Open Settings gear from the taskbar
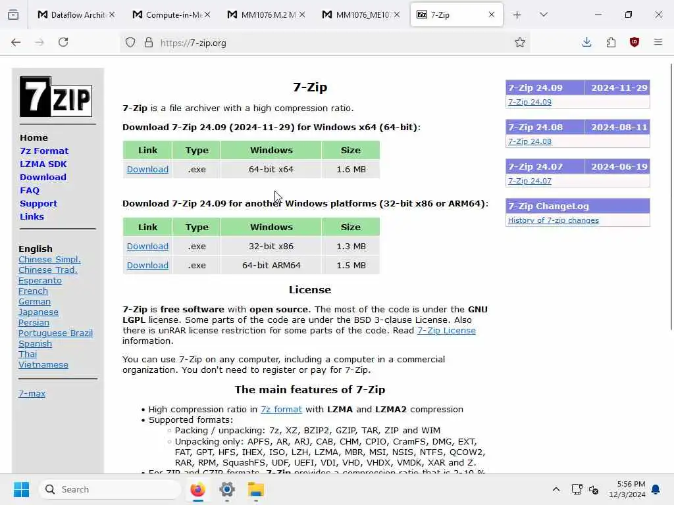The image size is (674, 505). click(227, 489)
